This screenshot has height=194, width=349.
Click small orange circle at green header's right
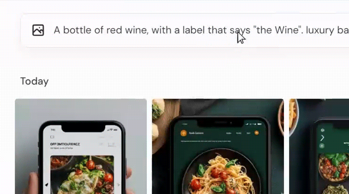[x=256, y=133]
